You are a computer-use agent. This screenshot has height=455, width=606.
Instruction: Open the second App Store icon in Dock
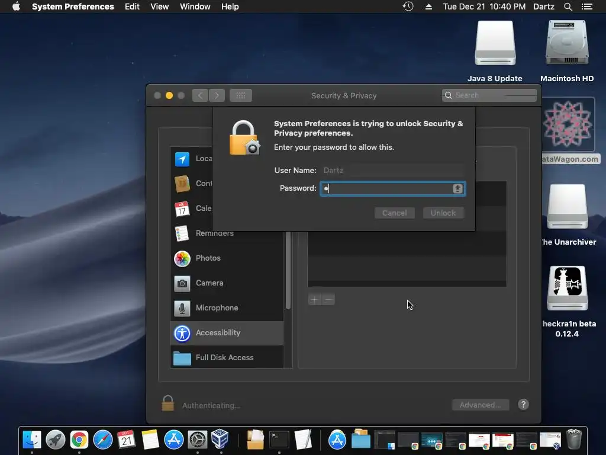(x=337, y=440)
